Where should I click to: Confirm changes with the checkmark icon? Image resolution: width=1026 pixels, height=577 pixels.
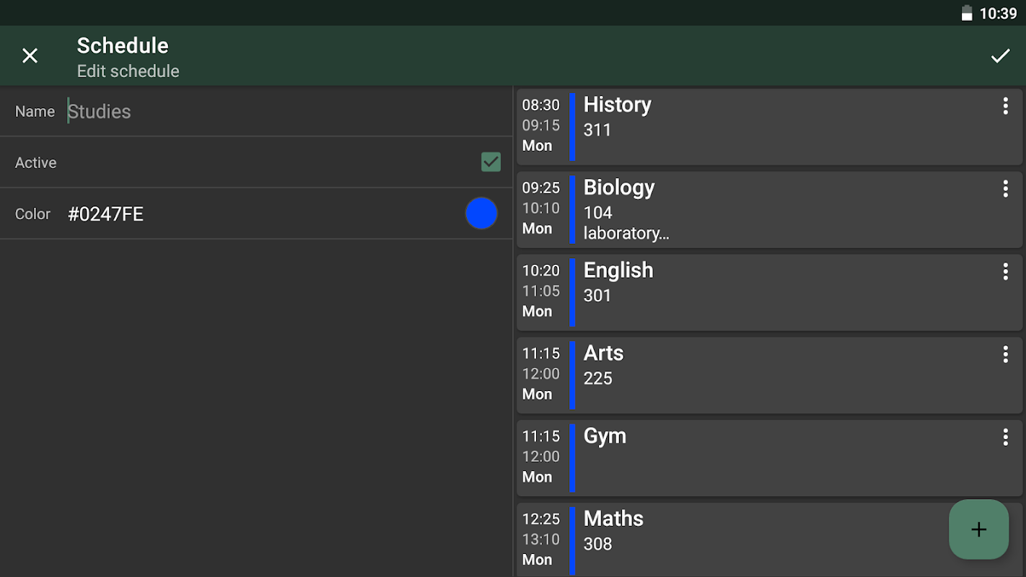[1000, 56]
